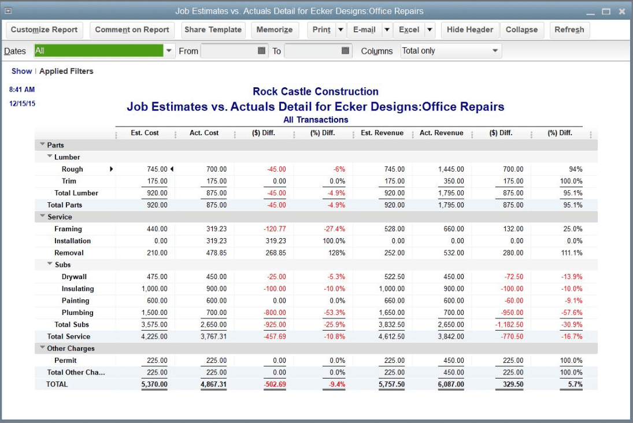Collapse the Other Charges section triangle
This screenshot has height=423, width=633.
click(42, 347)
